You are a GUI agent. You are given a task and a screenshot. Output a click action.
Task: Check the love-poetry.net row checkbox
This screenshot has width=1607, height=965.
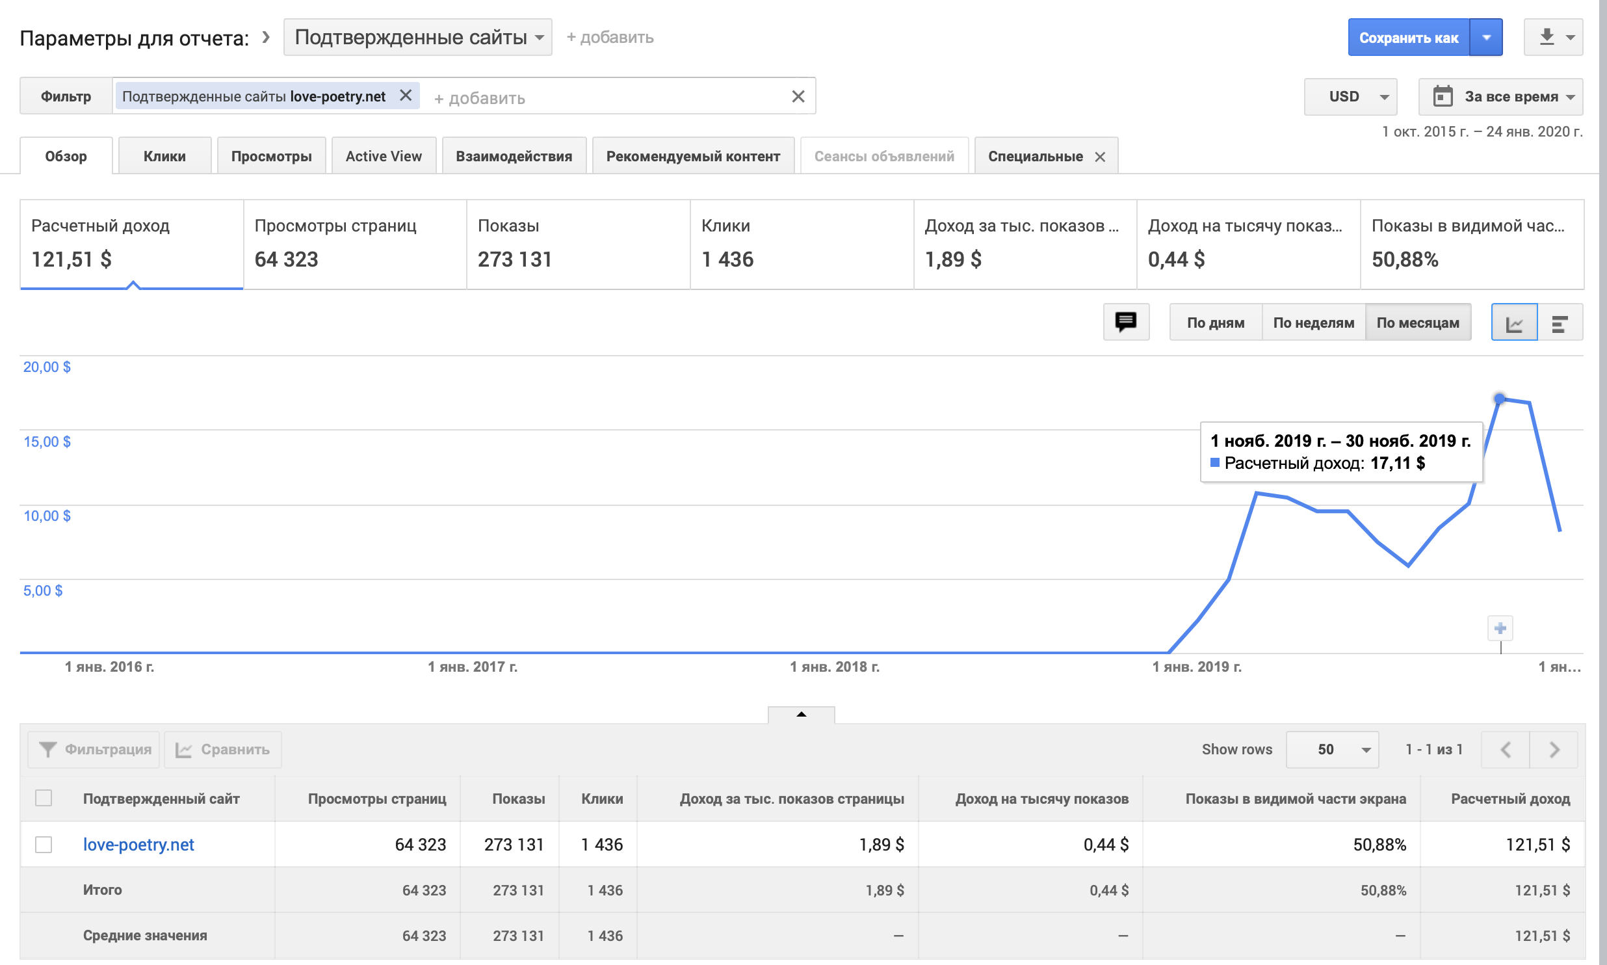pyautogui.click(x=44, y=845)
